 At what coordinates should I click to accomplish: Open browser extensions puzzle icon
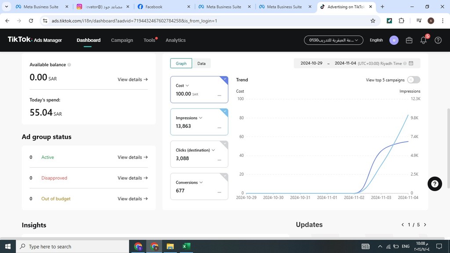(x=401, y=21)
